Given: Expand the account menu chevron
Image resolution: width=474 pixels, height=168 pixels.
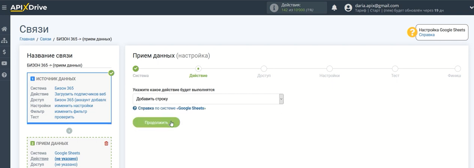Looking at the screenshot, I should pyautogui.click(x=471, y=8).
